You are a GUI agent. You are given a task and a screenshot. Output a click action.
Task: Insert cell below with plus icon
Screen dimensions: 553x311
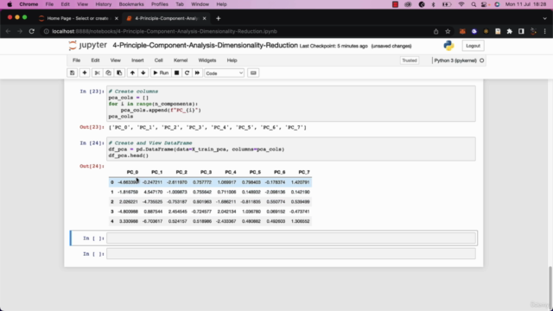click(85, 73)
